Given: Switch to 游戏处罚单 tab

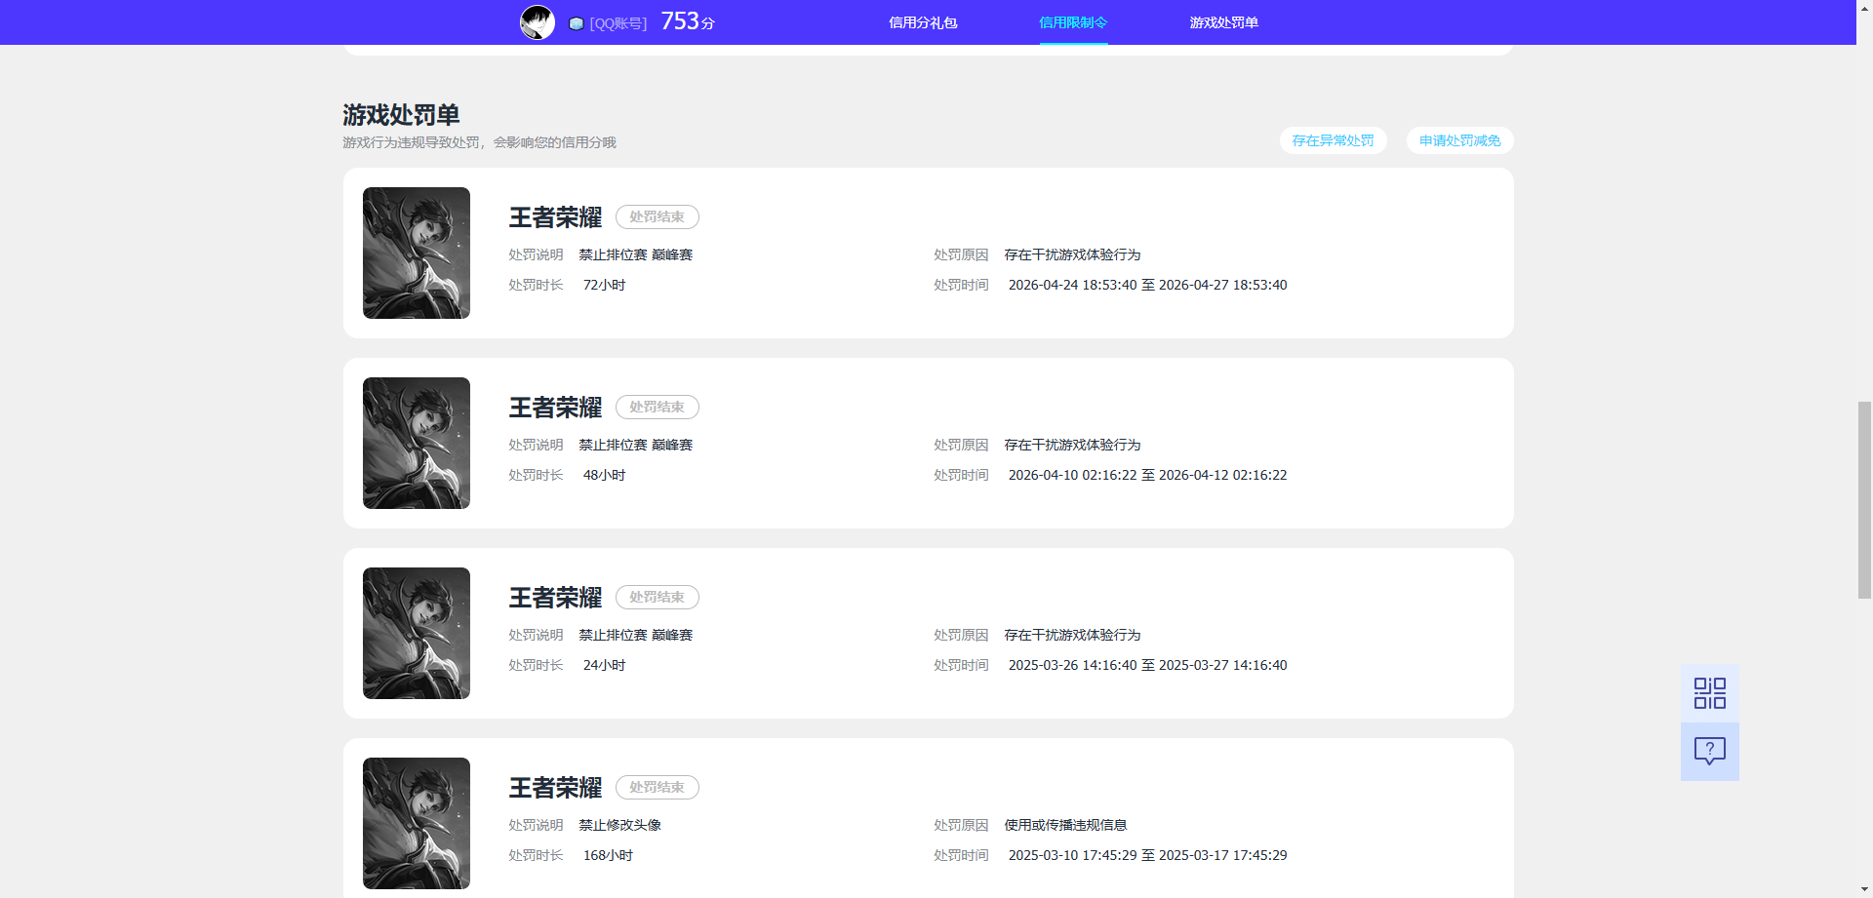Looking at the screenshot, I should pos(1223,22).
